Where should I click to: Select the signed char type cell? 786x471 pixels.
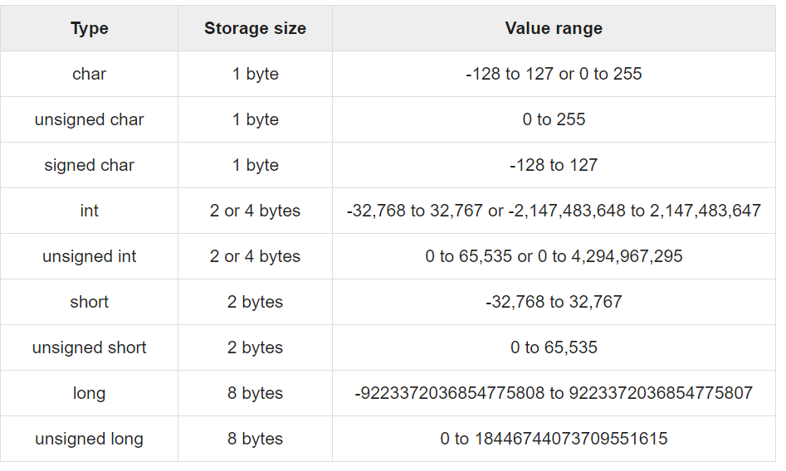pos(90,165)
